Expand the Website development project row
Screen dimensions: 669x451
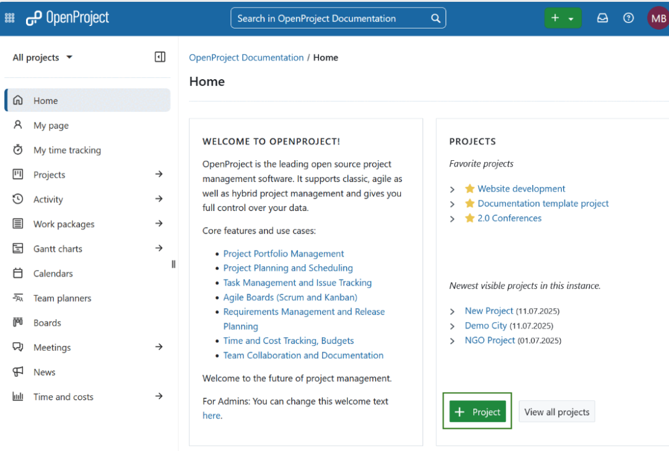point(452,189)
